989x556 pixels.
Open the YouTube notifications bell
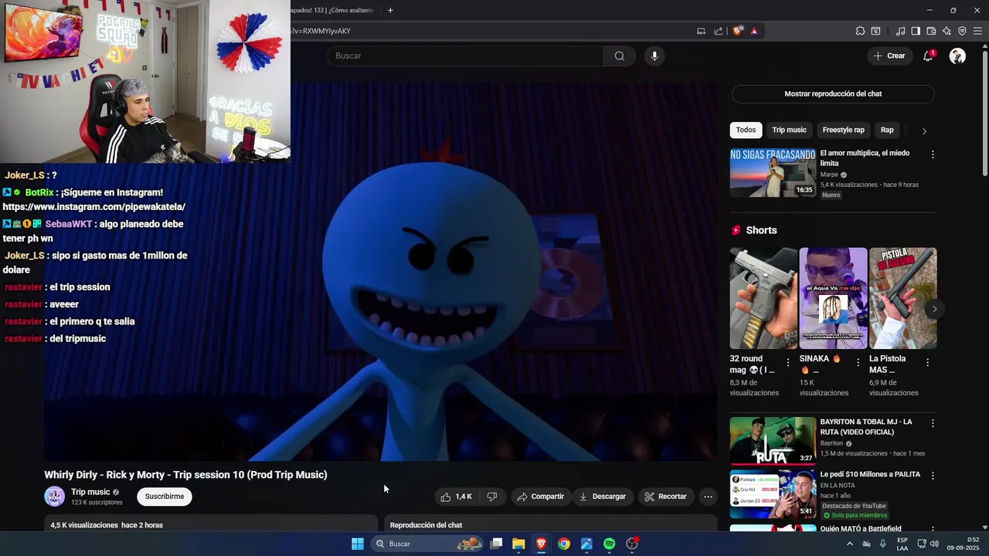point(928,56)
